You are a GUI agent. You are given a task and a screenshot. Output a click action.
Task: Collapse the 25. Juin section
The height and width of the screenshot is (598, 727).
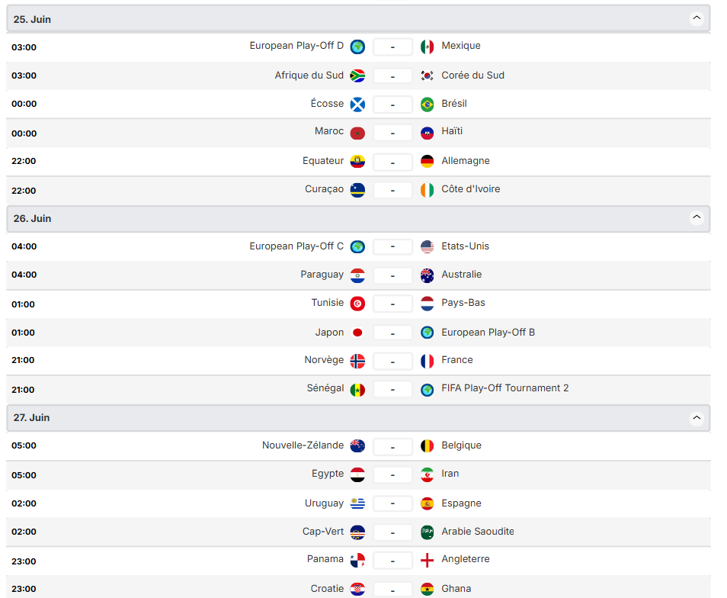[697, 19]
